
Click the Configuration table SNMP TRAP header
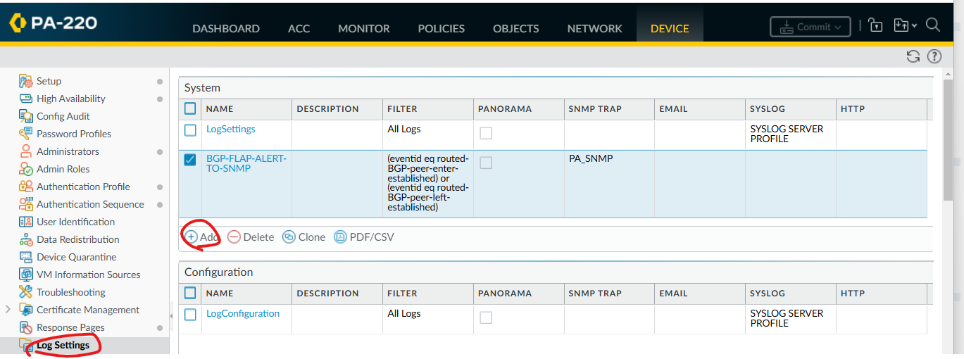click(594, 294)
